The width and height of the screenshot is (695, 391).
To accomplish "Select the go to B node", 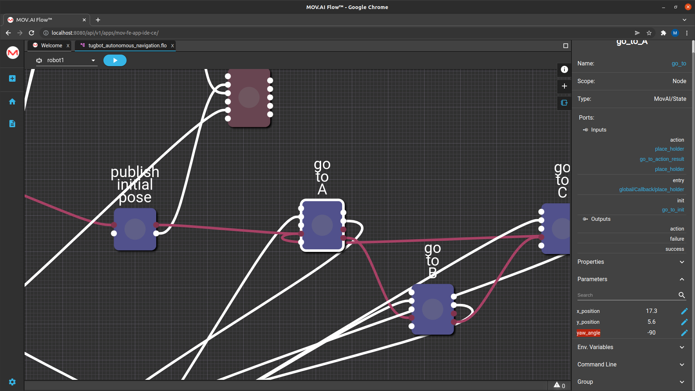I will (x=432, y=309).
